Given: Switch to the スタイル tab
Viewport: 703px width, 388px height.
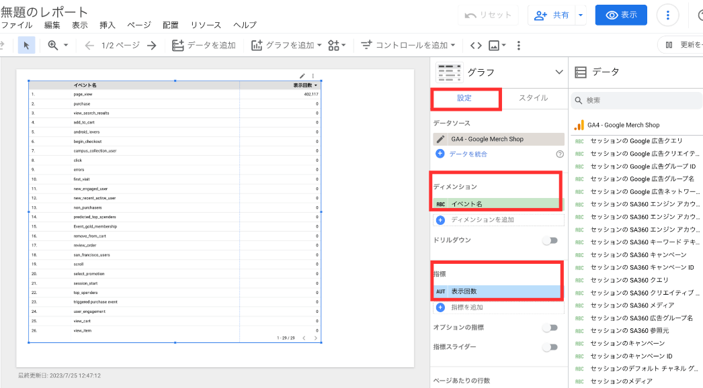Looking at the screenshot, I should point(533,98).
